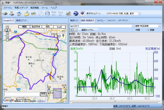Pan the map left with arrow button
The height and width of the screenshot is (110, 164).
point(6,30)
